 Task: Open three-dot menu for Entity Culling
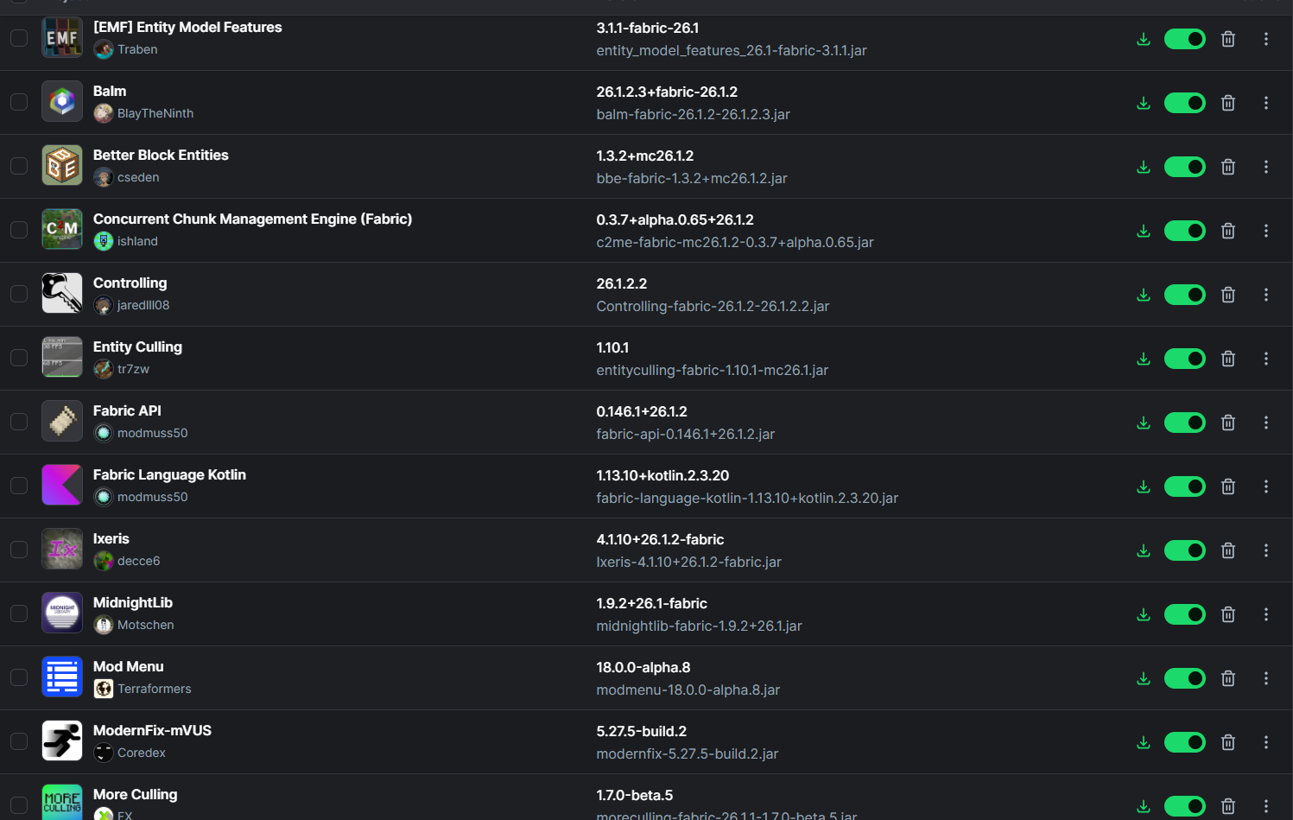click(x=1265, y=359)
